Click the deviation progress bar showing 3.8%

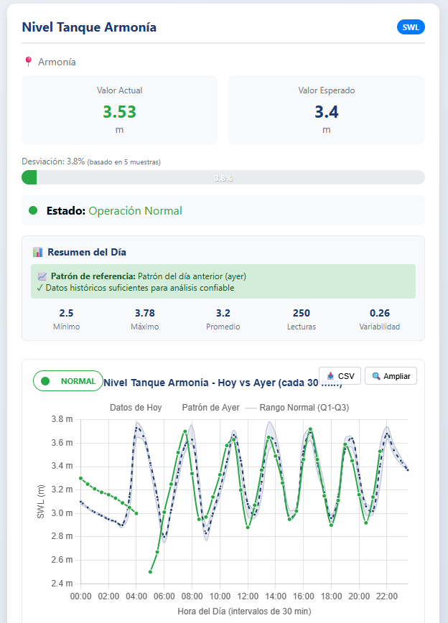pyautogui.click(x=223, y=177)
